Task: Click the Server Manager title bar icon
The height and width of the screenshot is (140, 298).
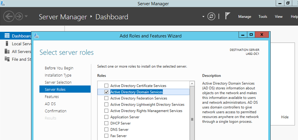Action: [x=3, y=3]
